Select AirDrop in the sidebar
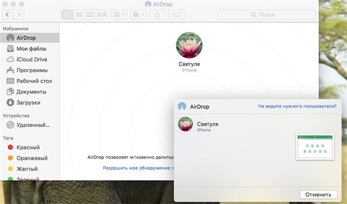Screen dimensions: 347x204 coord(29,38)
